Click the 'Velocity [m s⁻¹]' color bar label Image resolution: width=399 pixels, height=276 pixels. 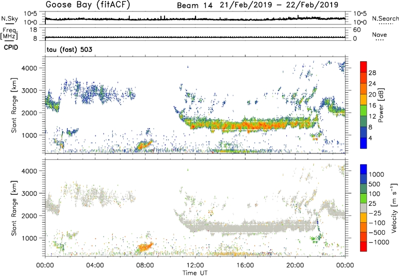(x=394, y=208)
